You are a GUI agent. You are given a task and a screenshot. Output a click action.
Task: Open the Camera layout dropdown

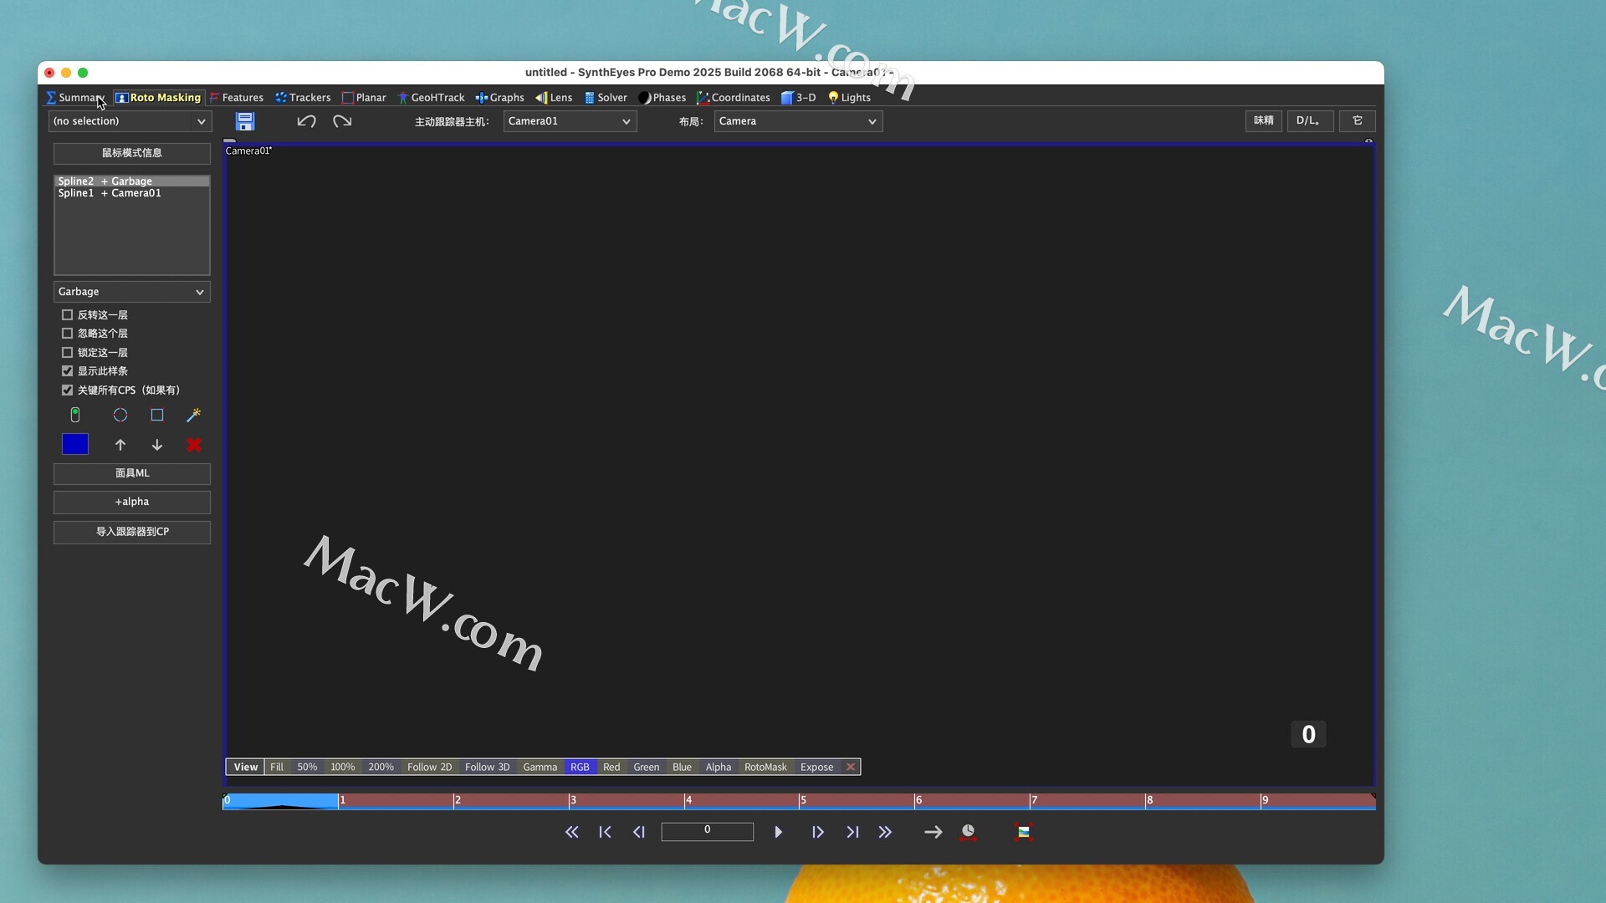799,121
